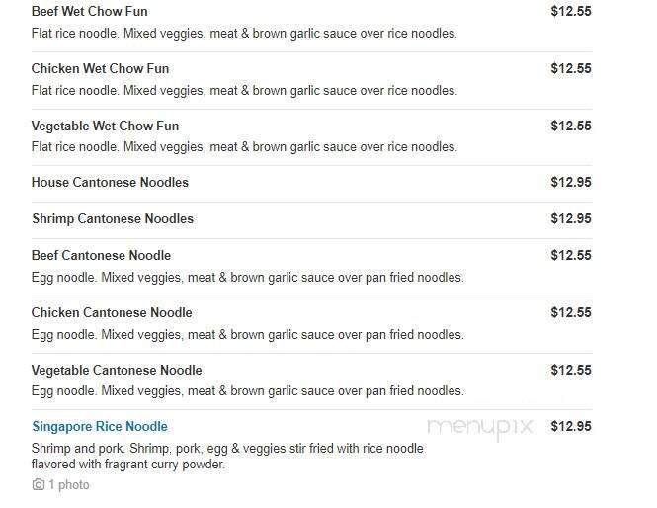The image size is (657, 508).
Task: Click the Vegetable Wet Chow Fun heading
Action: tap(105, 127)
